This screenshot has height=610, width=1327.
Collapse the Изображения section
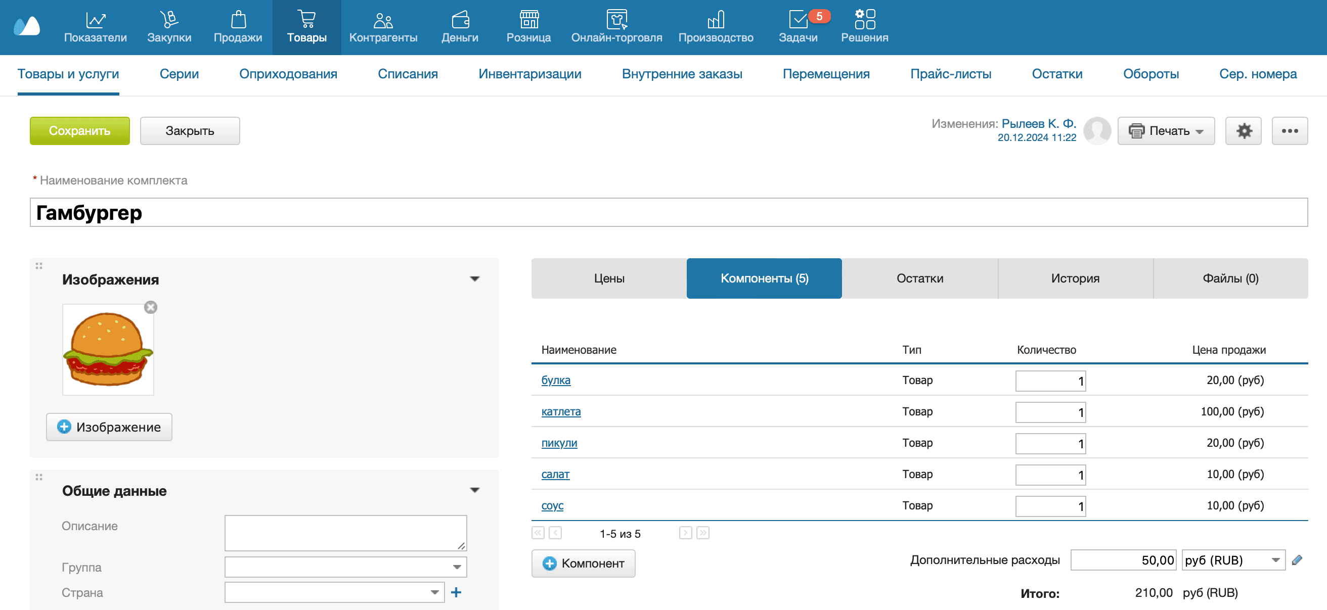pyautogui.click(x=474, y=279)
